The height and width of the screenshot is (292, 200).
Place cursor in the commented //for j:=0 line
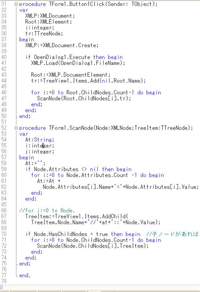[47, 211]
